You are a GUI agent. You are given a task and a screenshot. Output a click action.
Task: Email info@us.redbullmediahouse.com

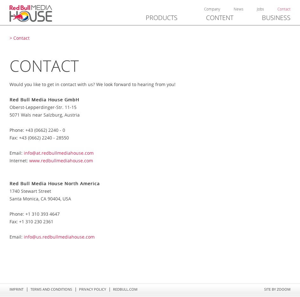tap(59, 237)
